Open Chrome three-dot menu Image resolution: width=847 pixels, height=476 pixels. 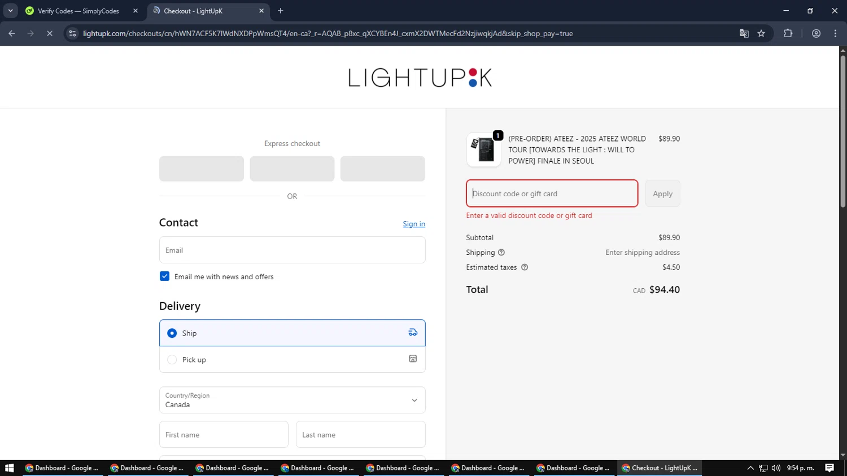pyautogui.click(x=835, y=33)
